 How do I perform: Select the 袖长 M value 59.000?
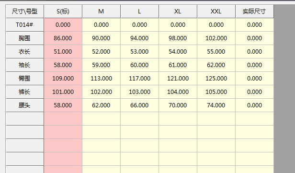pos(101,65)
